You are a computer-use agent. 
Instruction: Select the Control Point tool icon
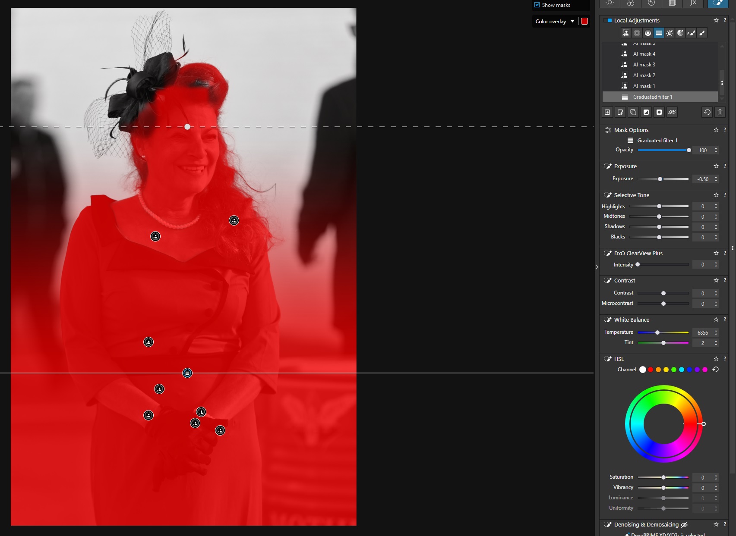click(637, 33)
